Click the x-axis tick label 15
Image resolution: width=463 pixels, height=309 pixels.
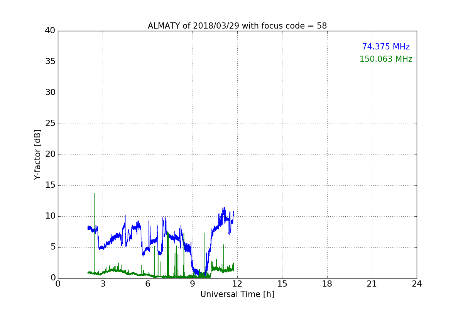click(282, 284)
